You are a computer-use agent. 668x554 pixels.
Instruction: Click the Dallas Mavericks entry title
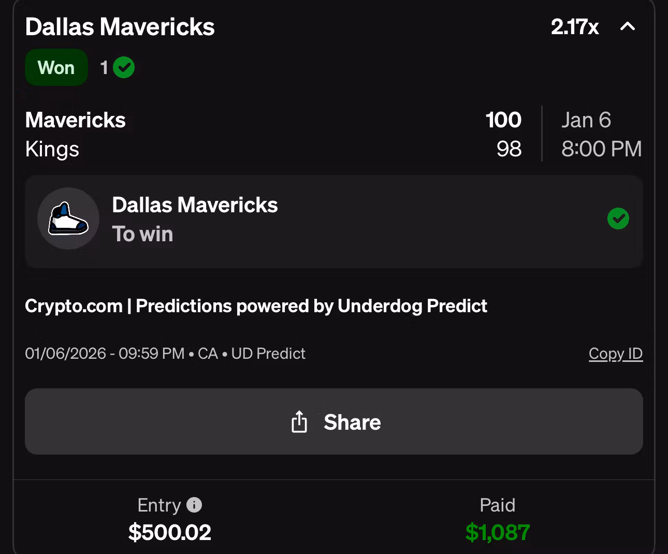pyautogui.click(x=120, y=27)
